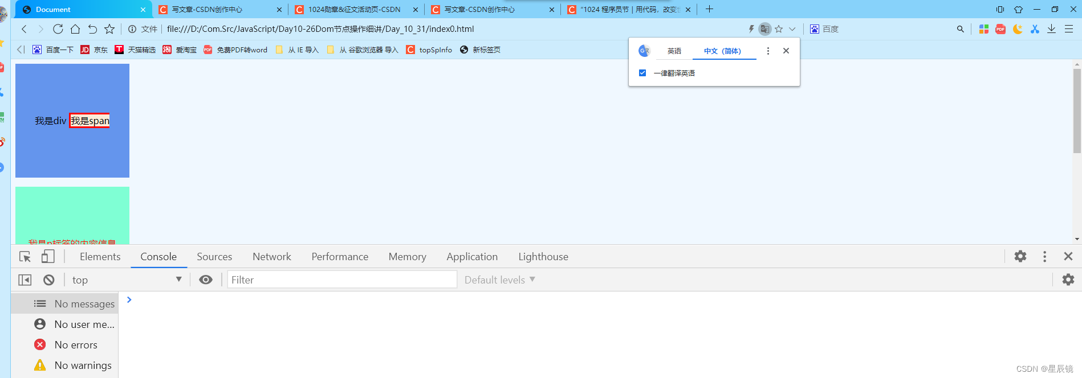The width and height of the screenshot is (1082, 378).
Task: Open the Default levels dropdown
Action: [500, 280]
